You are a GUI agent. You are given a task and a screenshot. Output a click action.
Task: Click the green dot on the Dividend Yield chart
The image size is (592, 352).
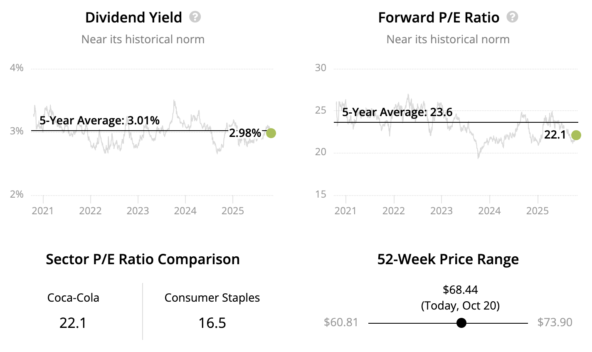coord(271,133)
